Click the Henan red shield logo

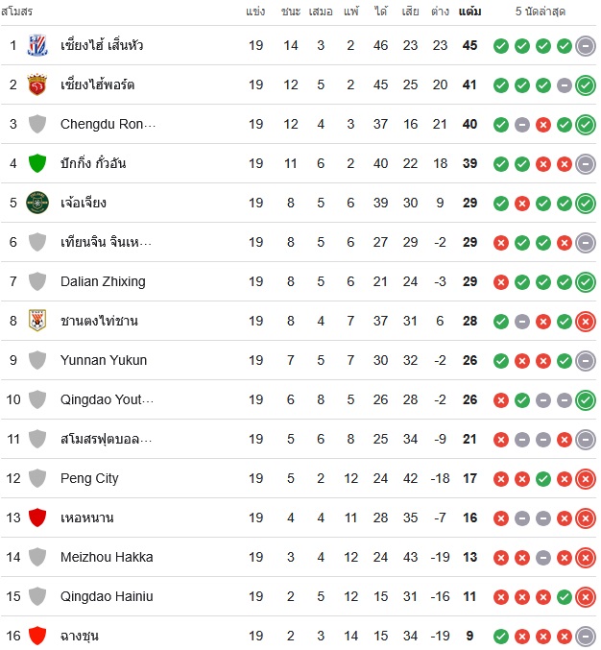(37, 518)
